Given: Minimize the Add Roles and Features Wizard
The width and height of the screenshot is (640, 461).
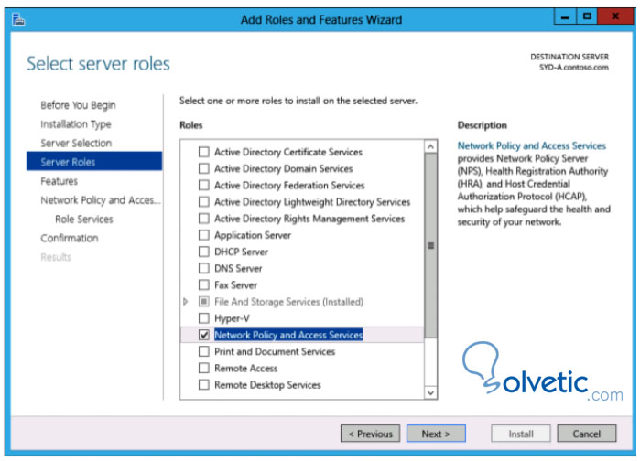Looking at the screenshot, I should pyautogui.click(x=565, y=17).
